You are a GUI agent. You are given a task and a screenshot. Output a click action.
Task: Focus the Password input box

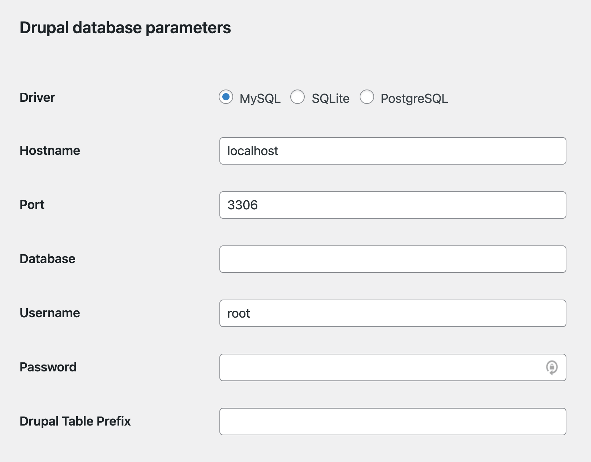pos(380,367)
